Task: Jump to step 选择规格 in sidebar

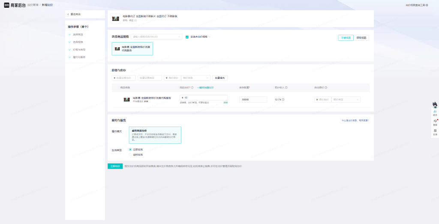Action: (x=78, y=42)
